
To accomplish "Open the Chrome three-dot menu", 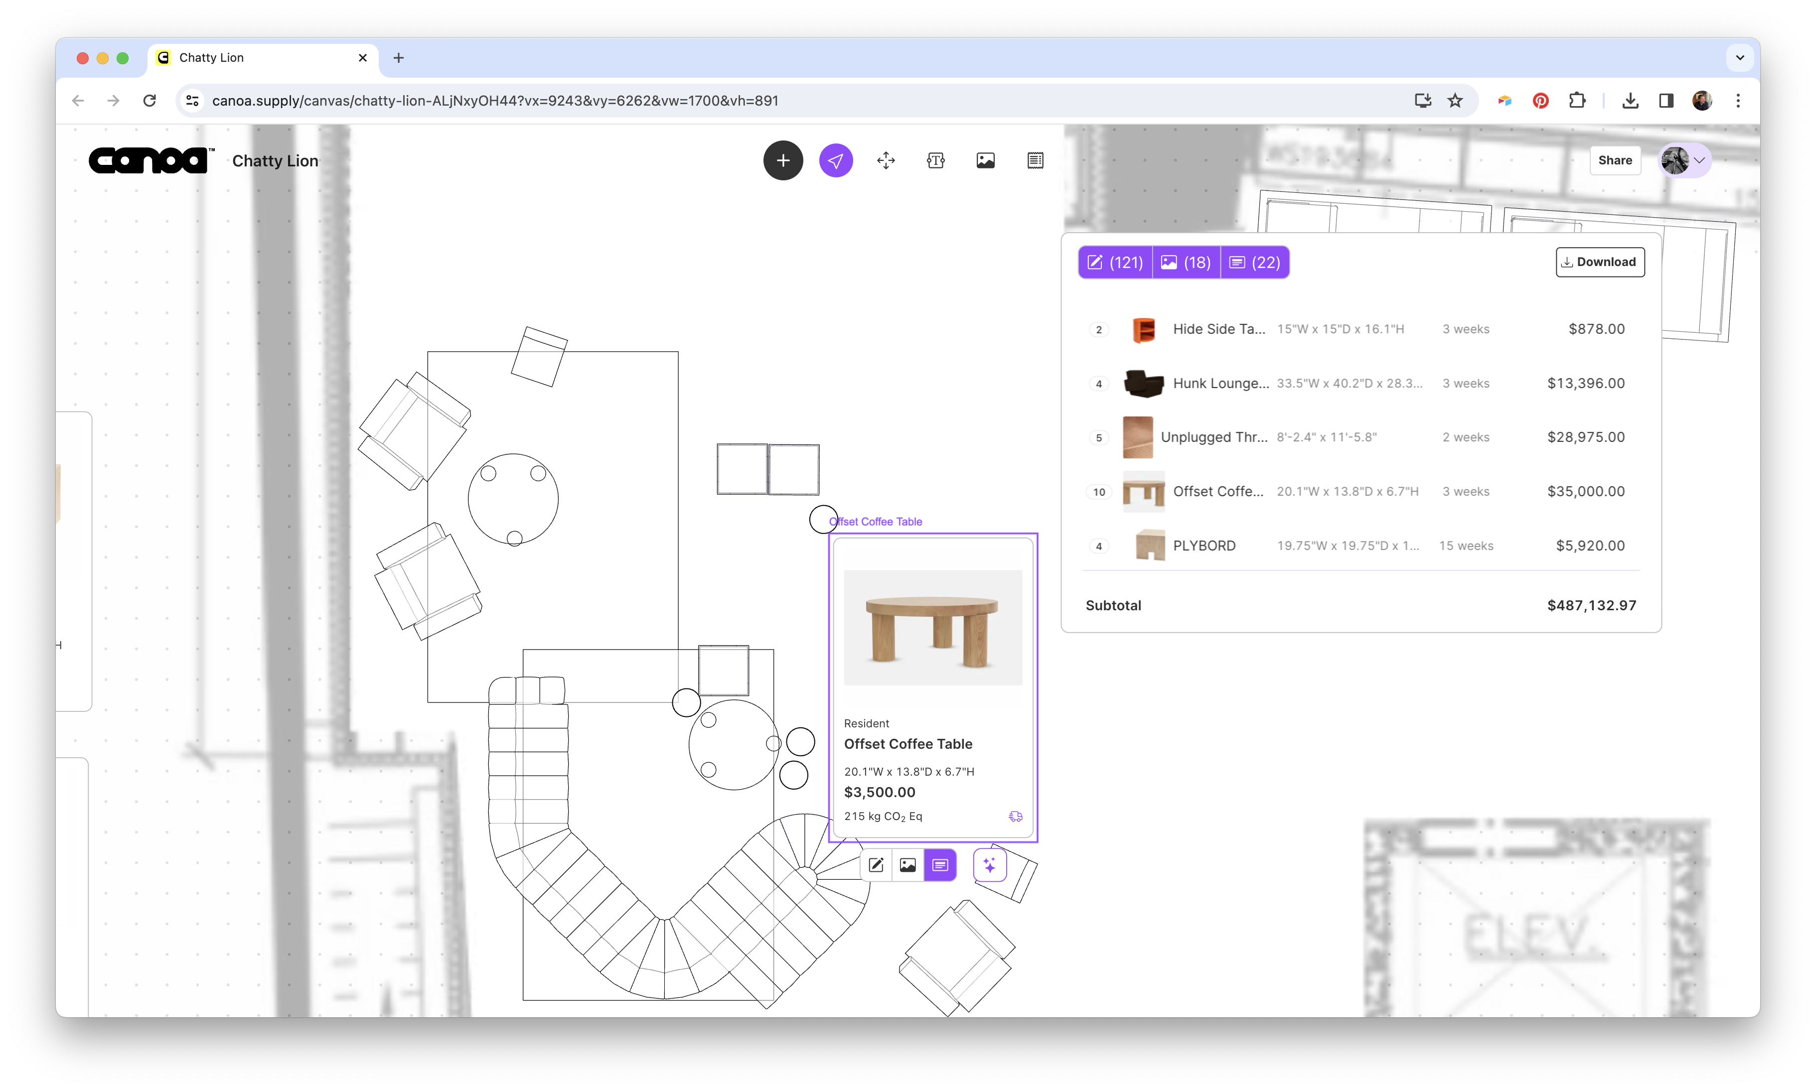I will [x=1738, y=101].
